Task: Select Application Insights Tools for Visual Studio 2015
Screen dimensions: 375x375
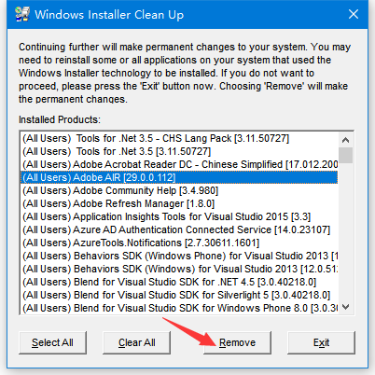Action: (x=179, y=216)
